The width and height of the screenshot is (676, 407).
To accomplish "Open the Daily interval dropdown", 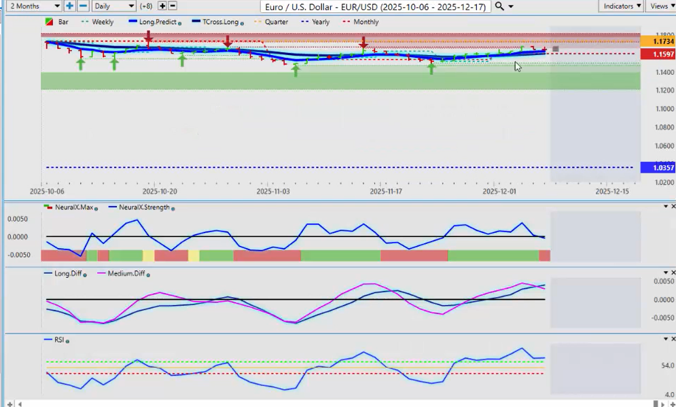I will [x=113, y=6].
